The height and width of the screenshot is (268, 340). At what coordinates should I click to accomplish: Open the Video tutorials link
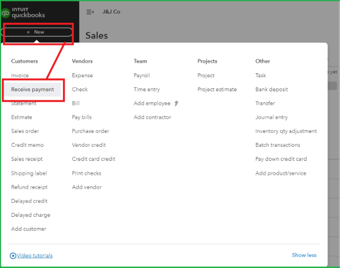(35, 255)
